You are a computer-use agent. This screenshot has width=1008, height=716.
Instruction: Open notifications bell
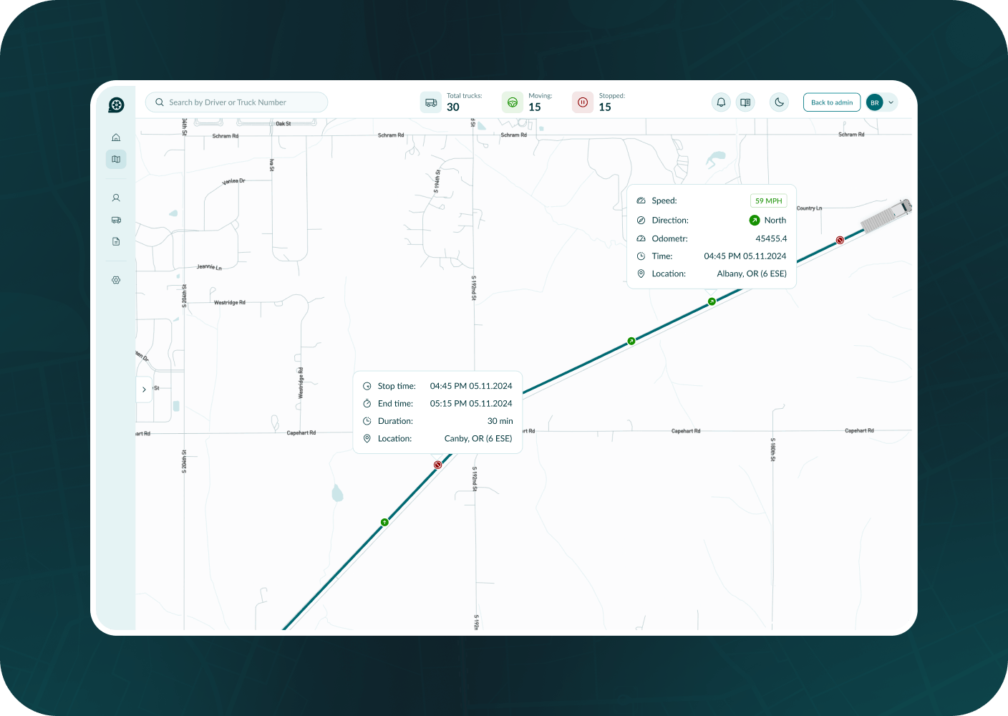point(721,102)
